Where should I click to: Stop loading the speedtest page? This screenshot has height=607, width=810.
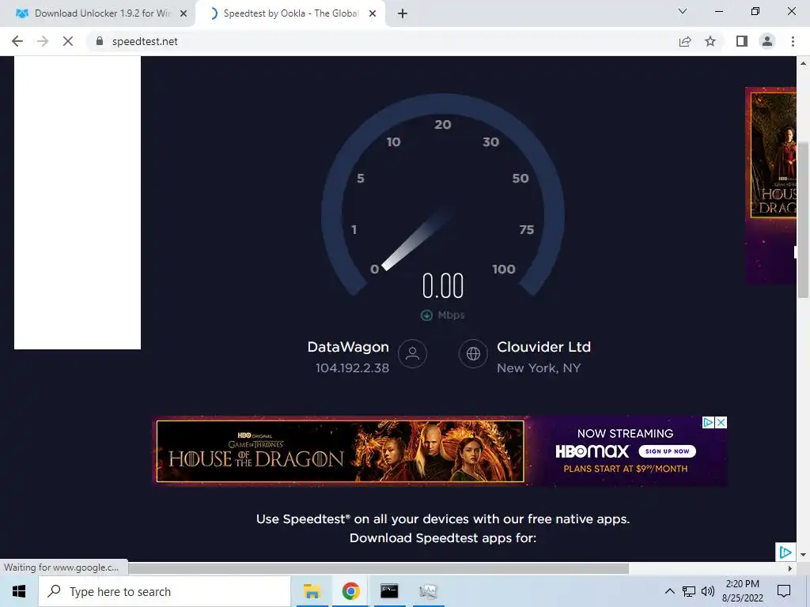point(68,41)
